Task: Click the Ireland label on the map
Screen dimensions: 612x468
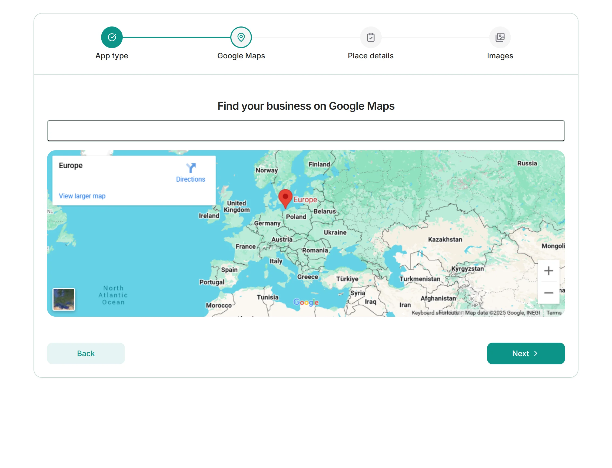Action: [209, 216]
